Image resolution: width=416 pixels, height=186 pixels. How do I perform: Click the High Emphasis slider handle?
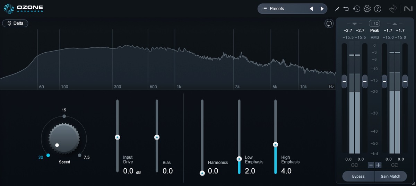point(276,144)
